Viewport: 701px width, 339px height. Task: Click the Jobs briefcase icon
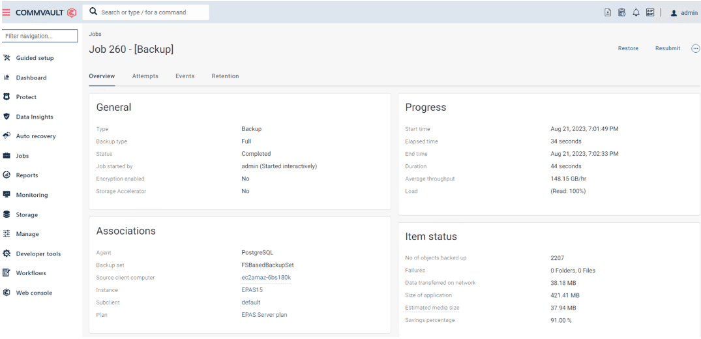7,156
